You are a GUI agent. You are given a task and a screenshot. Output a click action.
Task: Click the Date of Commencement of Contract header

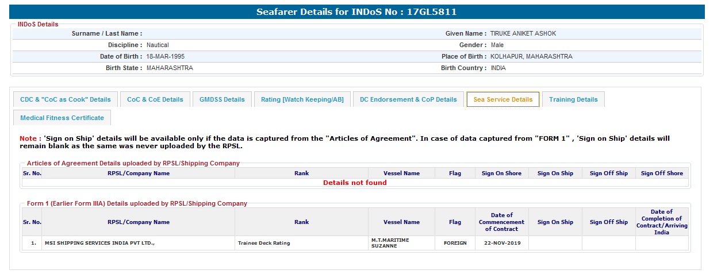[x=501, y=222]
